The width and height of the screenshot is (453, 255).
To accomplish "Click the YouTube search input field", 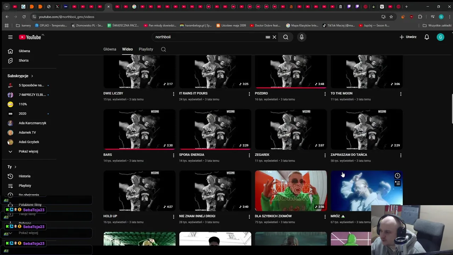I will 209,37.
